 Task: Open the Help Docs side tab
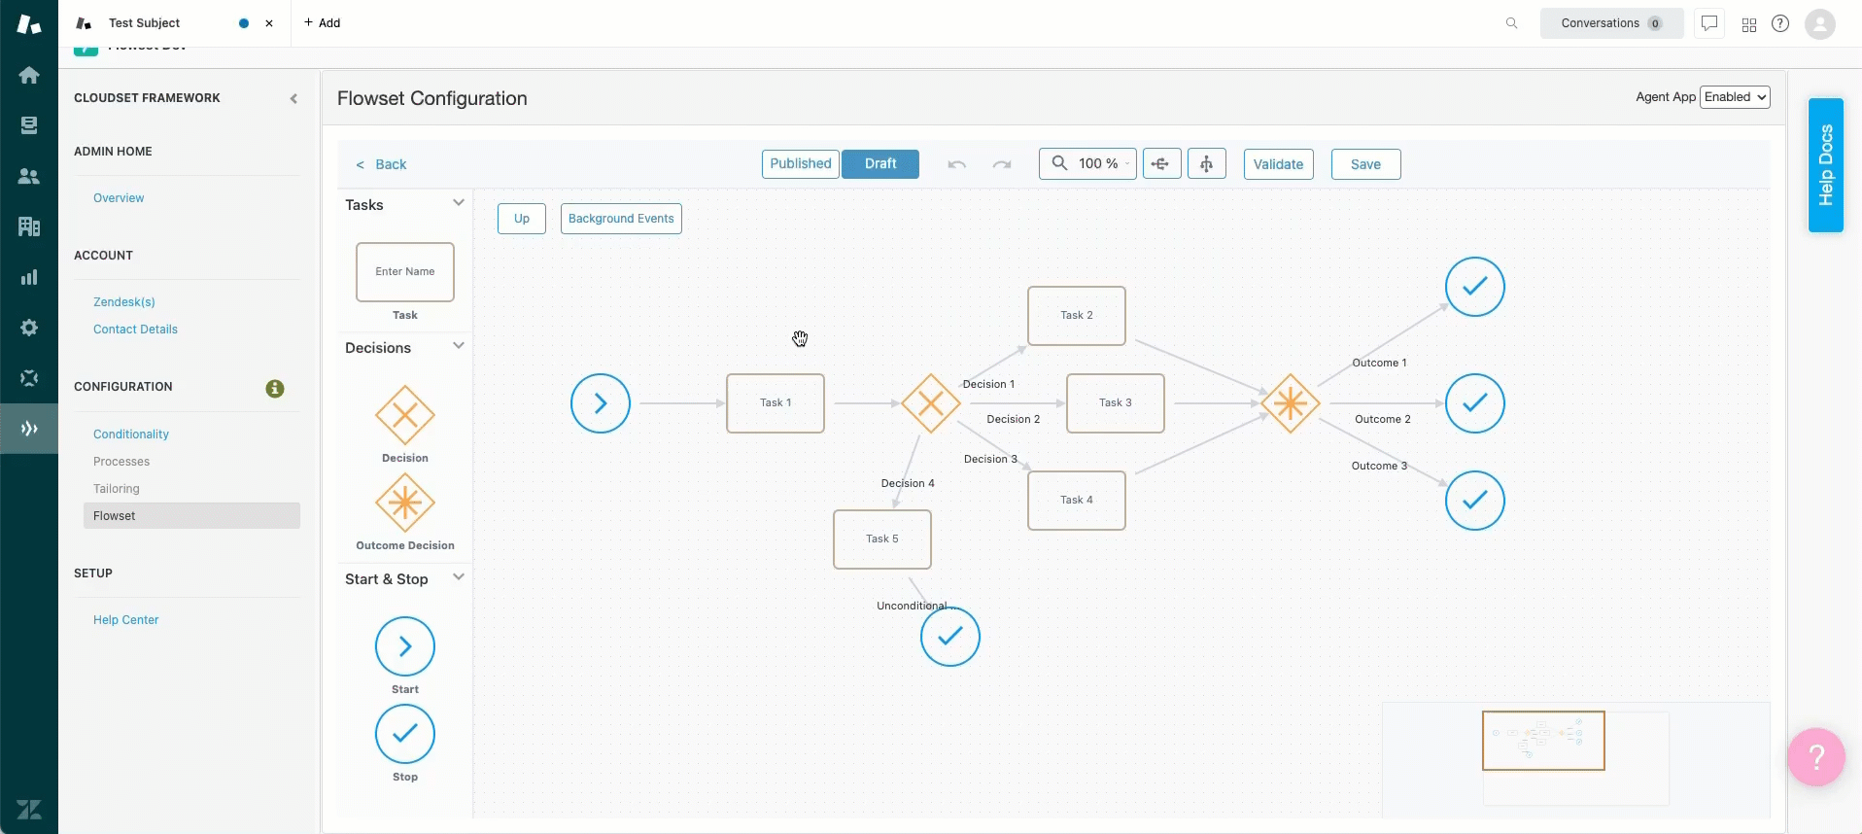pos(1826,165)
